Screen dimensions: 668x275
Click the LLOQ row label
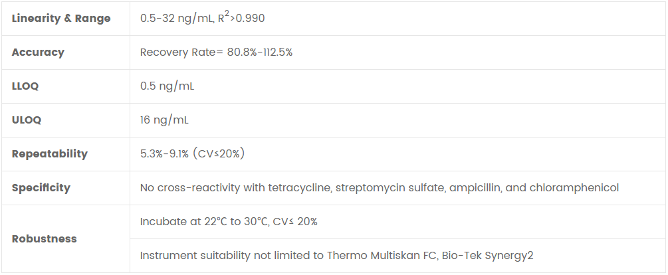(26, 86)
